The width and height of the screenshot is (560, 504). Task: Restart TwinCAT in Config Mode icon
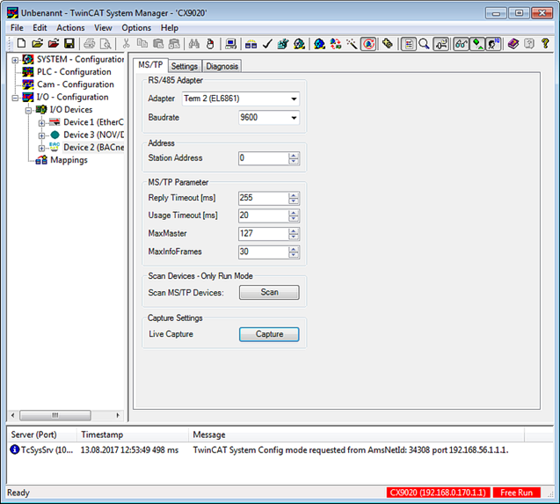[319, 44]
